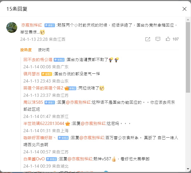Click scrollbar down arrow
The width and height of the screenshot is (191, 173).
(188, 169)
